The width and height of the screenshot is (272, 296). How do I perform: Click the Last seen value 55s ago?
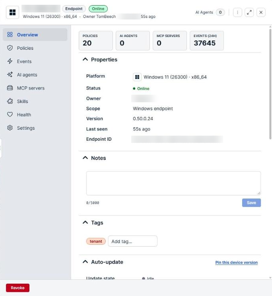(x=142, y=129)
